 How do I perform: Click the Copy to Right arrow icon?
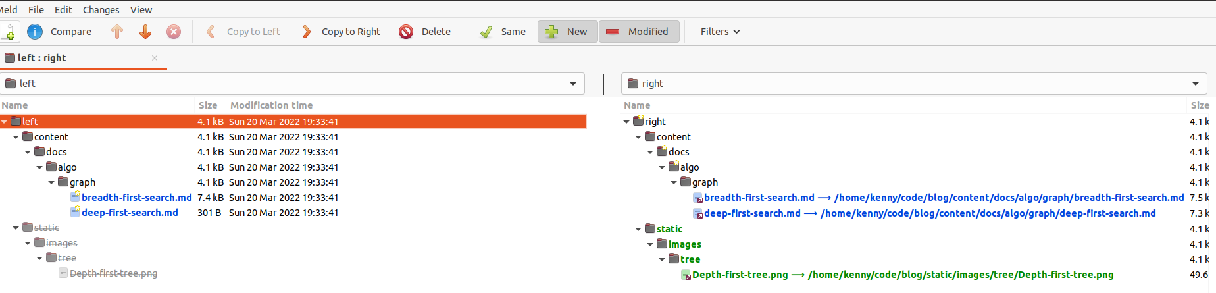[x=307, y=32]
